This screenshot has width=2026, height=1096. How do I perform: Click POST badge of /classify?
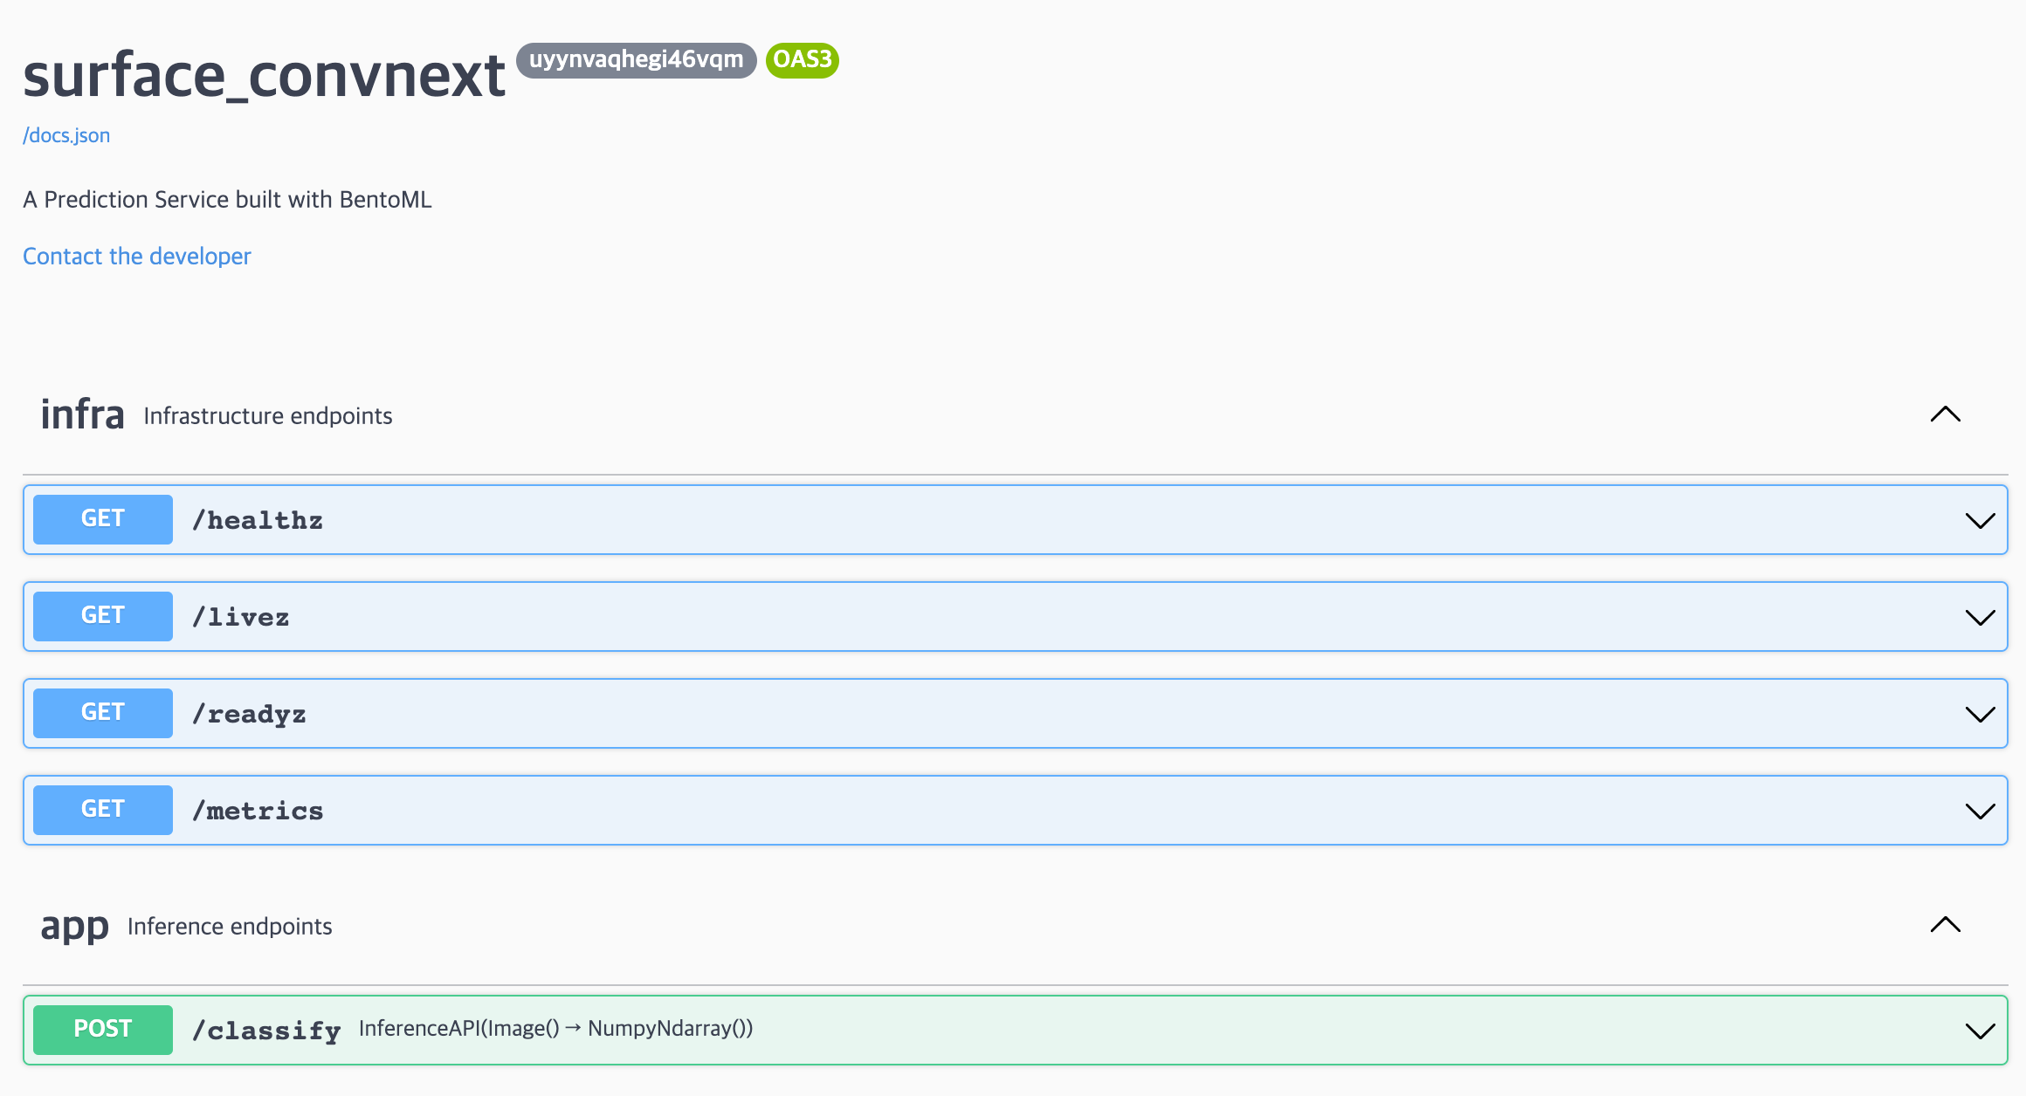pos(103,1030)
